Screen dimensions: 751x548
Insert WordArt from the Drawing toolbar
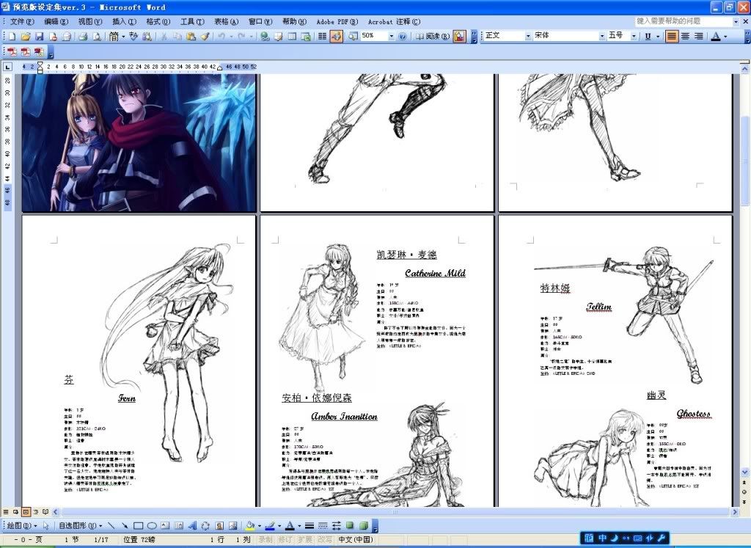click(192, 525)
